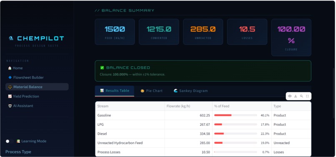Switch to the Pie Chart tab
This screenshot has width=336, height=157.
pos(151,91)
